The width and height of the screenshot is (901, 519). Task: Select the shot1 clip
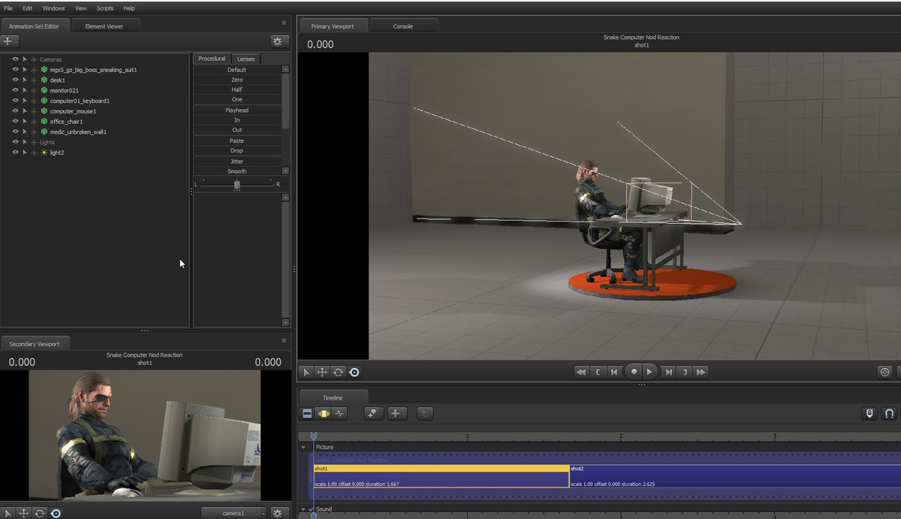(441, 477)
